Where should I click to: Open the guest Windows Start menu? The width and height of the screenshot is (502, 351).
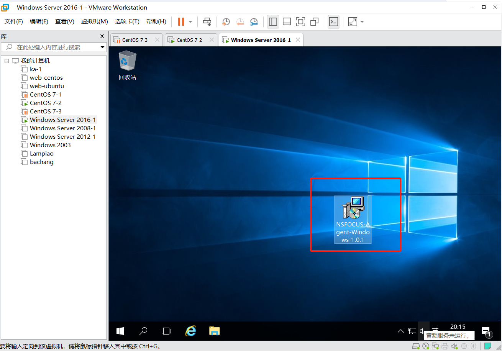(120, 331)
